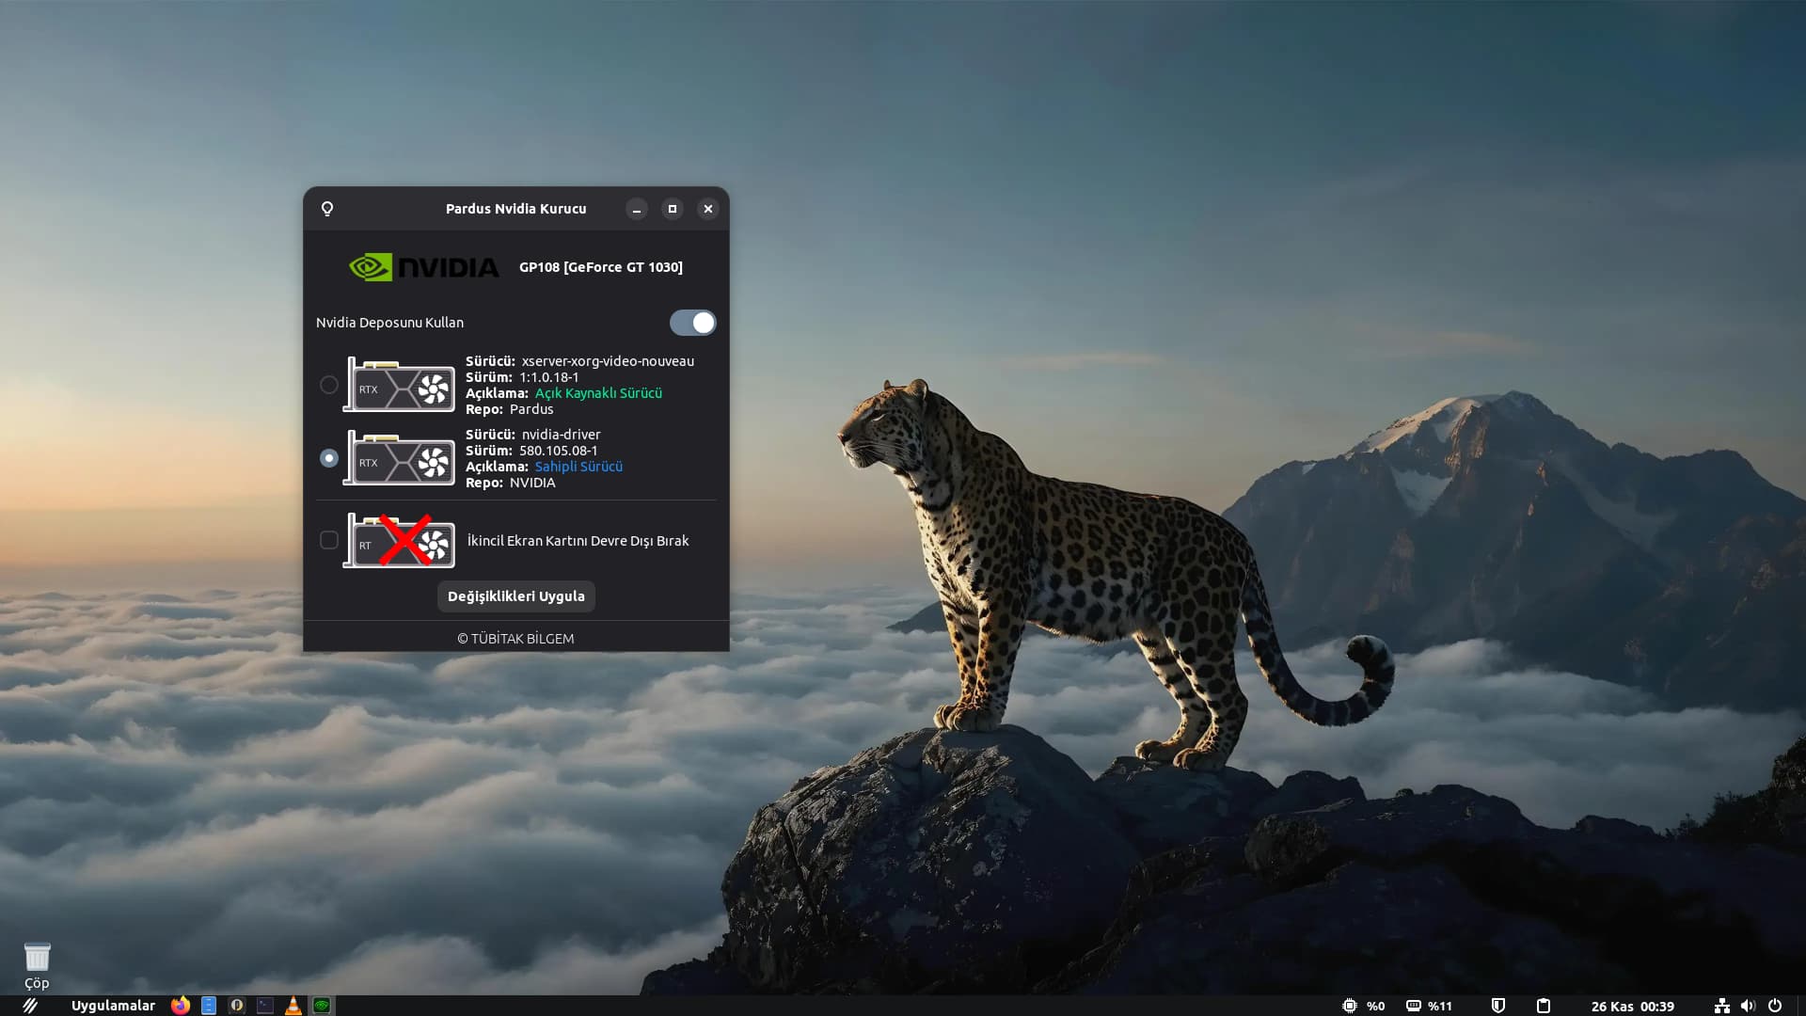Viewport: 1806px width, 1016px height.
Task: Check İkincil Ekran Kartını Devre Dışı Bırak
Action: click(329, 540)
